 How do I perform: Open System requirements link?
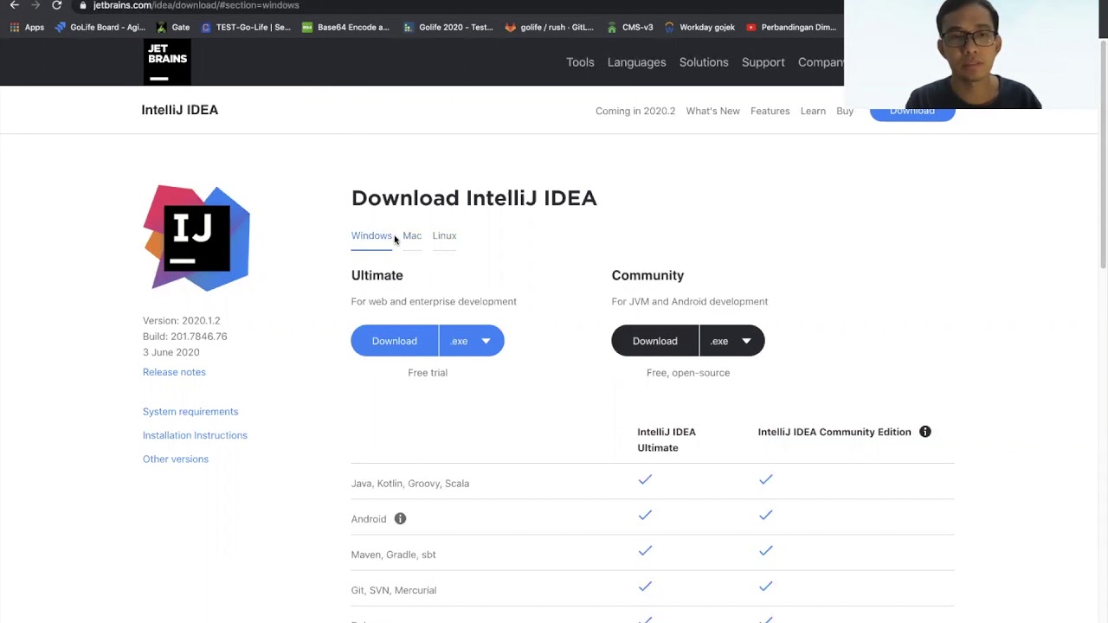click(x=190, y=412)
